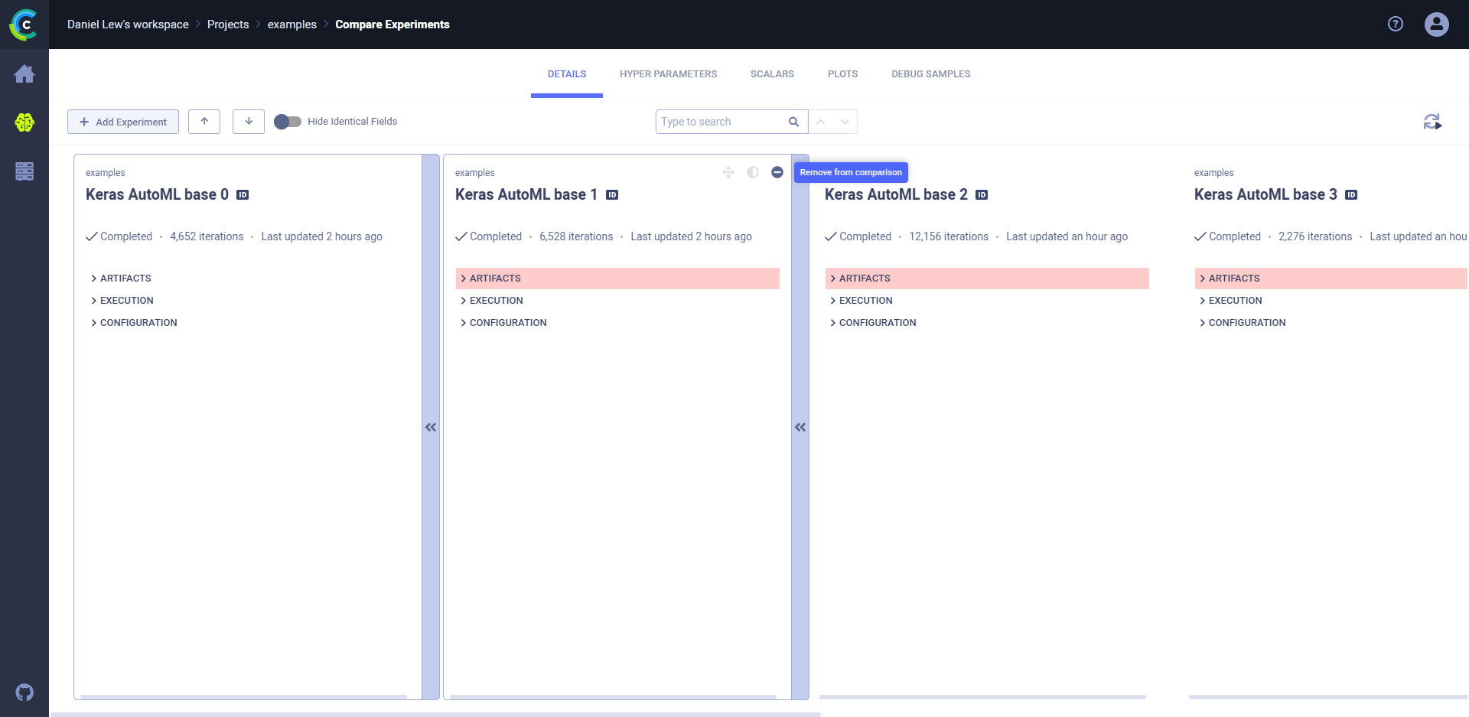The width and height of the screenshot is (1469, 717).
Task: Click the half-circle toggle icon on base 1 card
Action: coord(753,172)
